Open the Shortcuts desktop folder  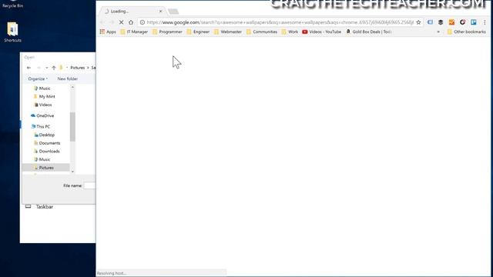pyautogui.click(x=12, y=32)
